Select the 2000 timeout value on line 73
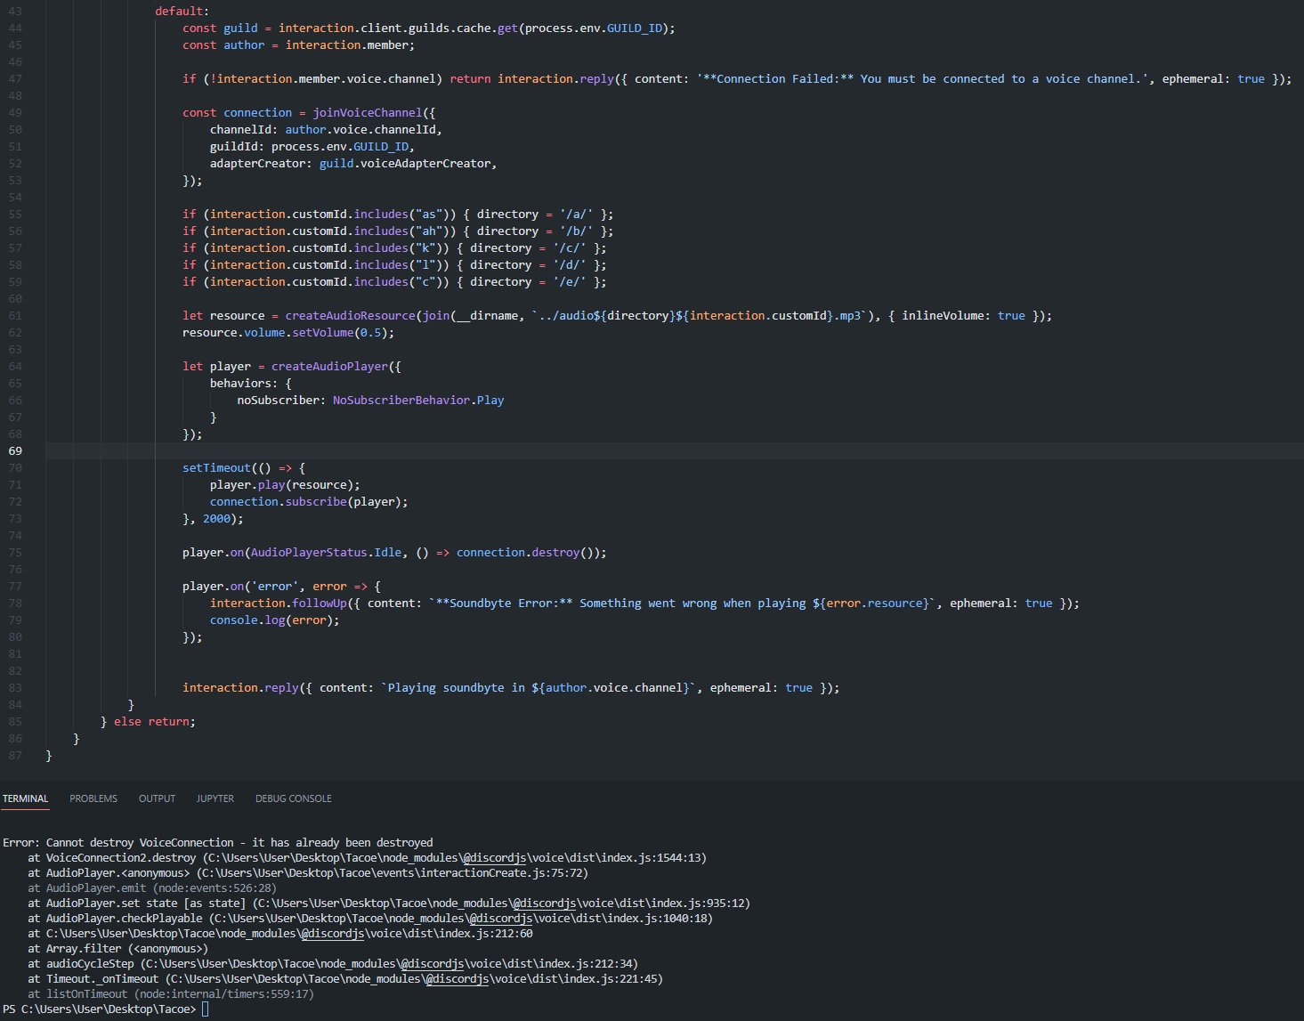This screenshot has height=1021, width=1304. point(216,518)
